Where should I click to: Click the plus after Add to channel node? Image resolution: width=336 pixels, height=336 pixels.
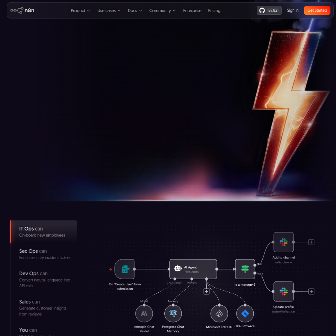pyautogui.click(x=311, y=242)
